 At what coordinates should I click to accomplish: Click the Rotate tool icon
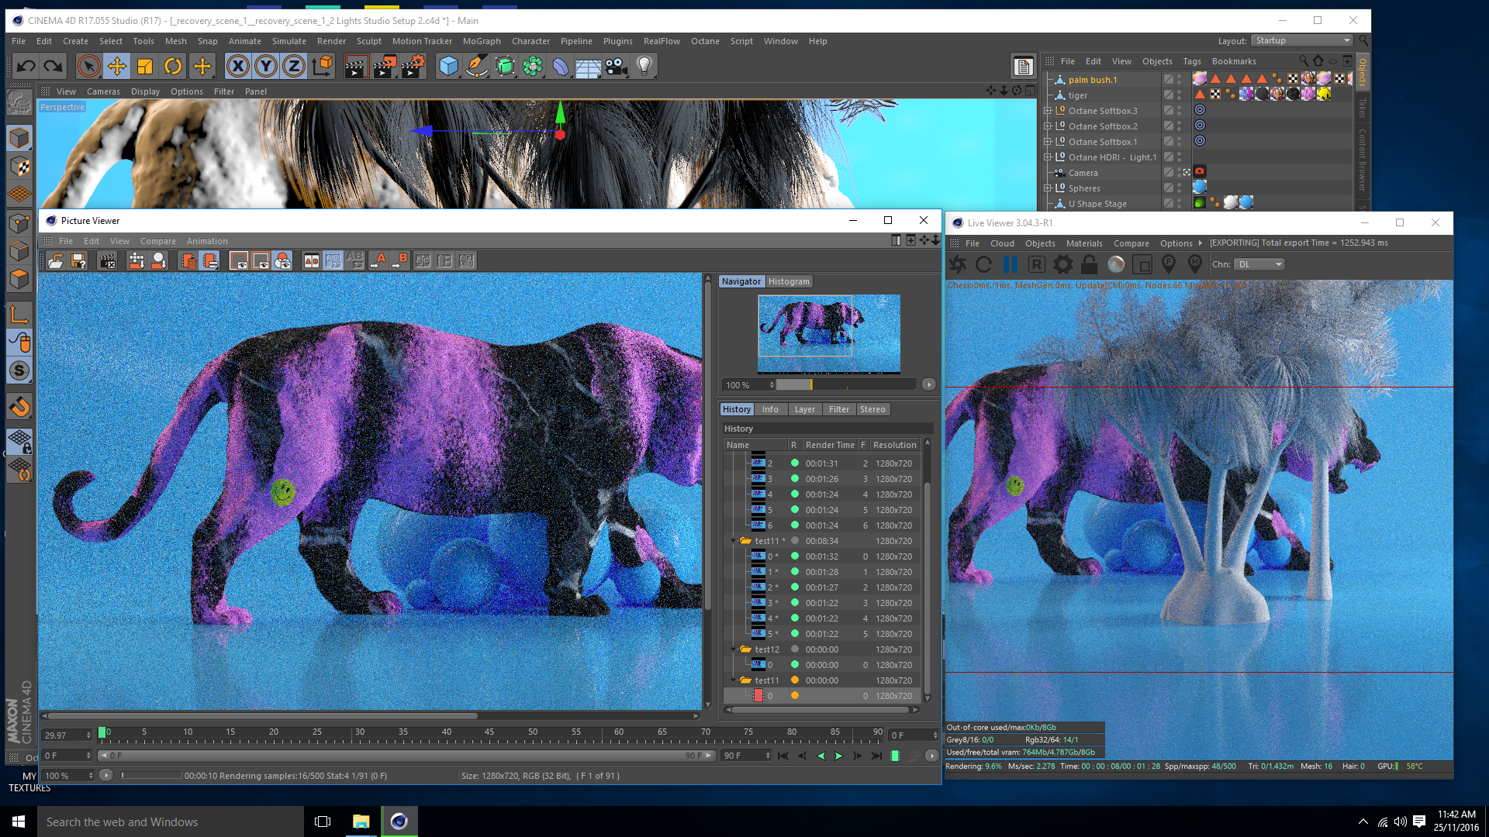(x=173, y=67)
